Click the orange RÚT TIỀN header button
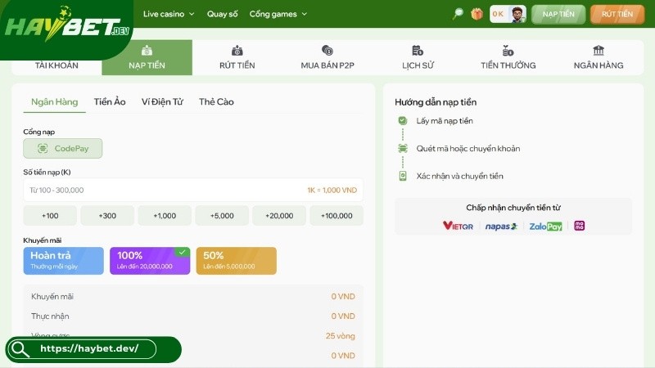Viewport: 655px width, 368px height. (617, 14)
